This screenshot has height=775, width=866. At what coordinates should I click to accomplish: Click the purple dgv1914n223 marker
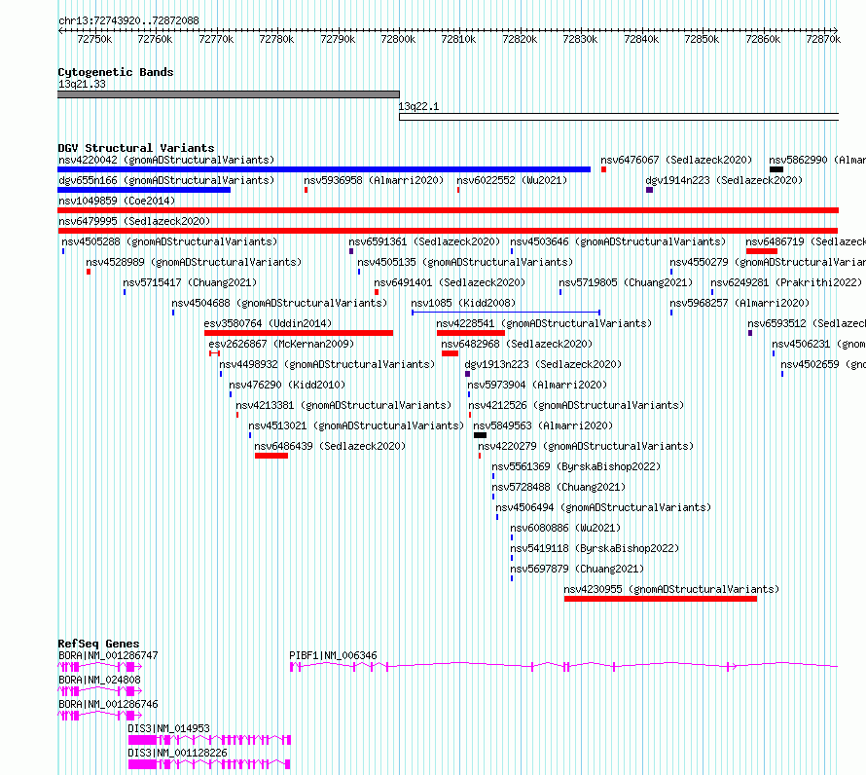tap(650, 190)
